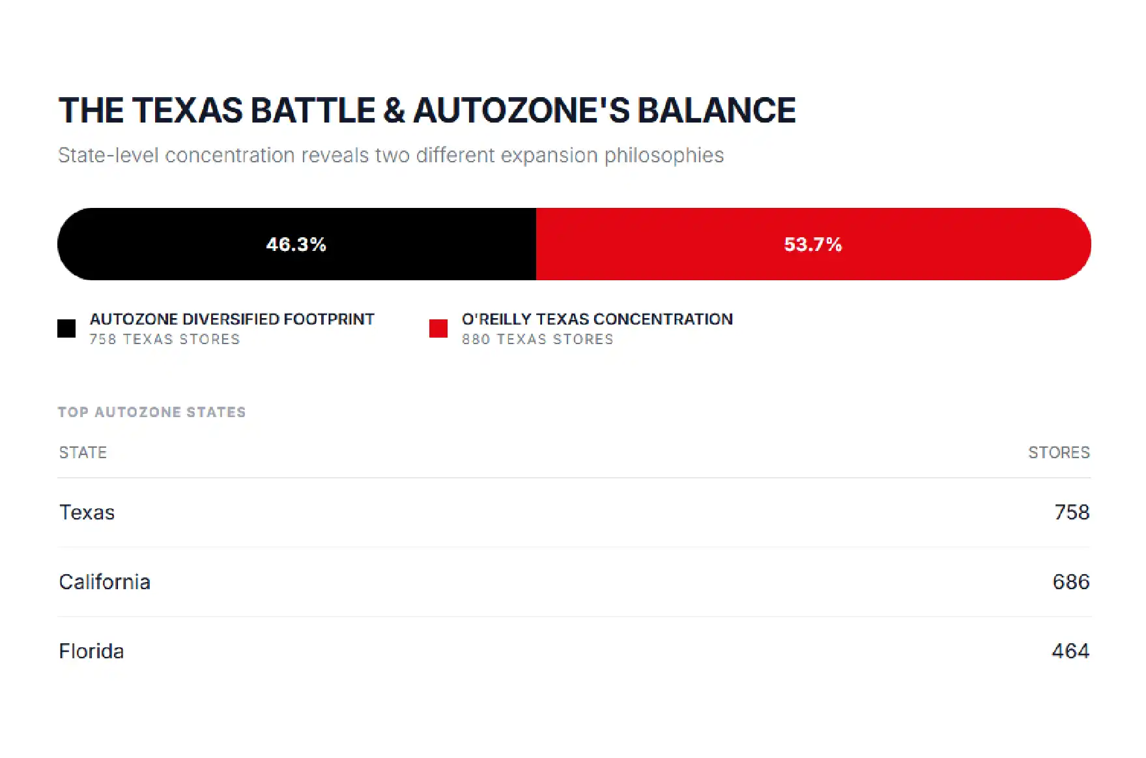Select the Florida table row
The width and height of the screenshot is (1146, 758).
click(574, 651)
